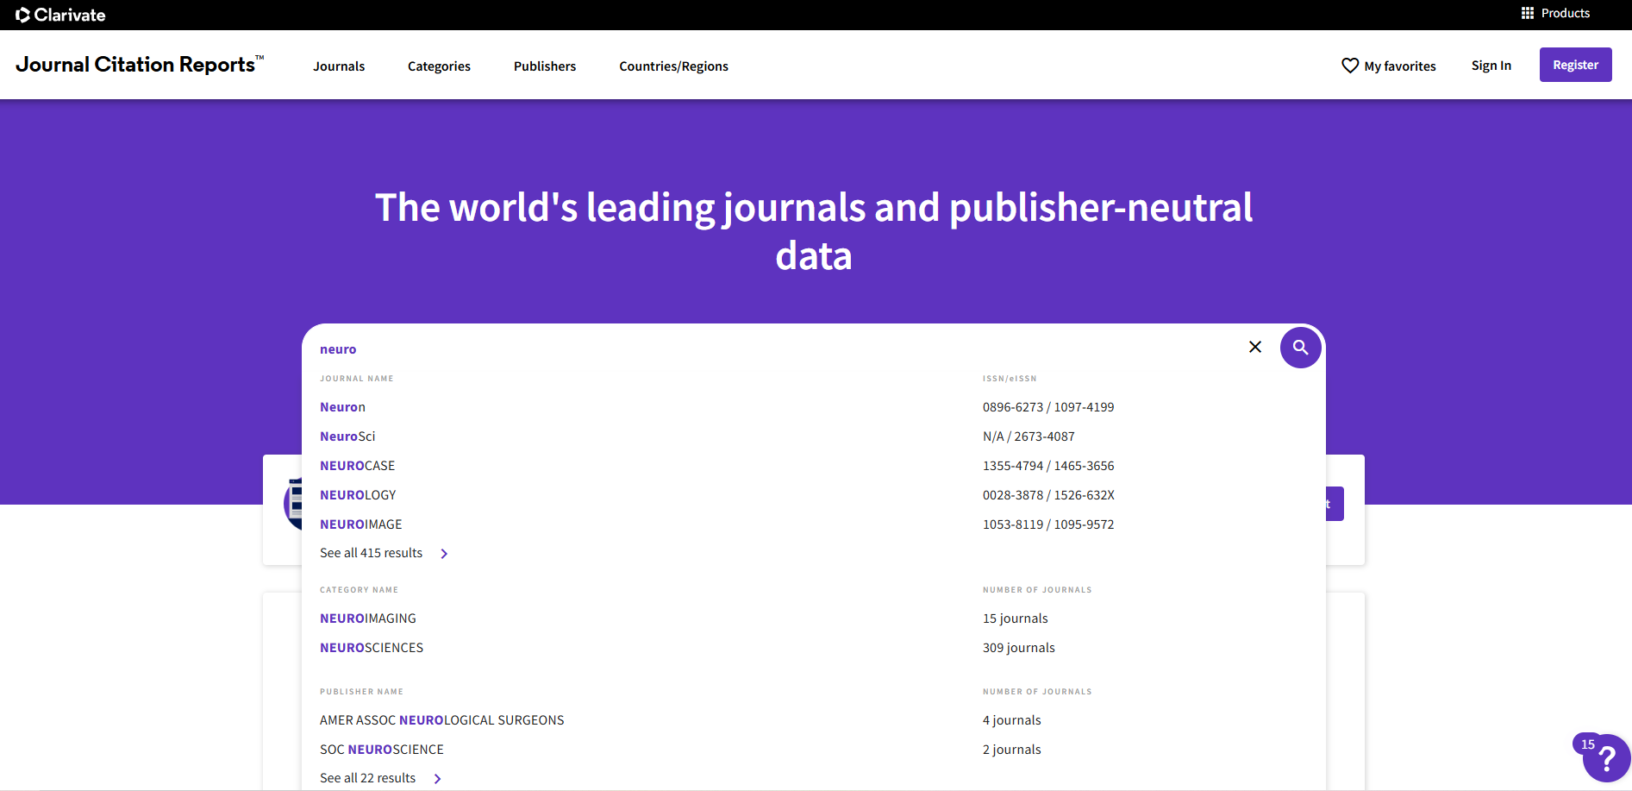Viewport: 1632px width, 791px height.
Task: Click ISSN N/A / 2673-4087
Action: coord(1029,436)
